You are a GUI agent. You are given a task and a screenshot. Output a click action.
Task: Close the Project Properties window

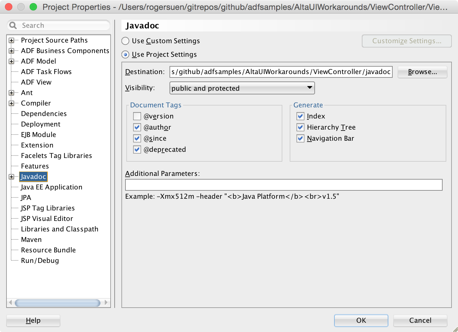pyautogui.click(x=9, y=7)
